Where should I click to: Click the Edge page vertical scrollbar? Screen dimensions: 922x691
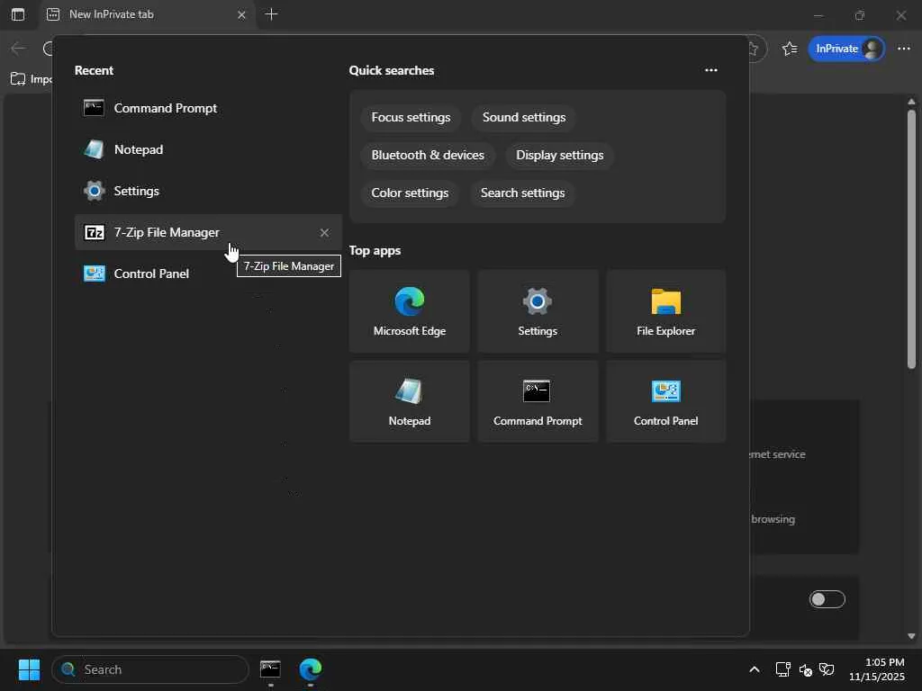point(911,239)
